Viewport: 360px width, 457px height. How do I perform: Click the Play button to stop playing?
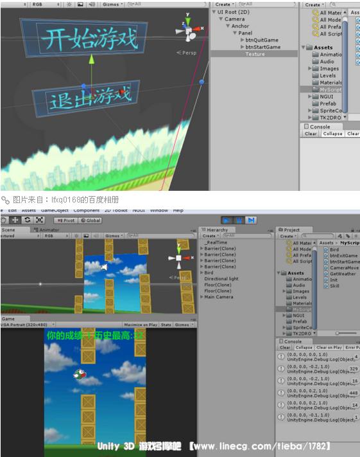click(227, 220)
